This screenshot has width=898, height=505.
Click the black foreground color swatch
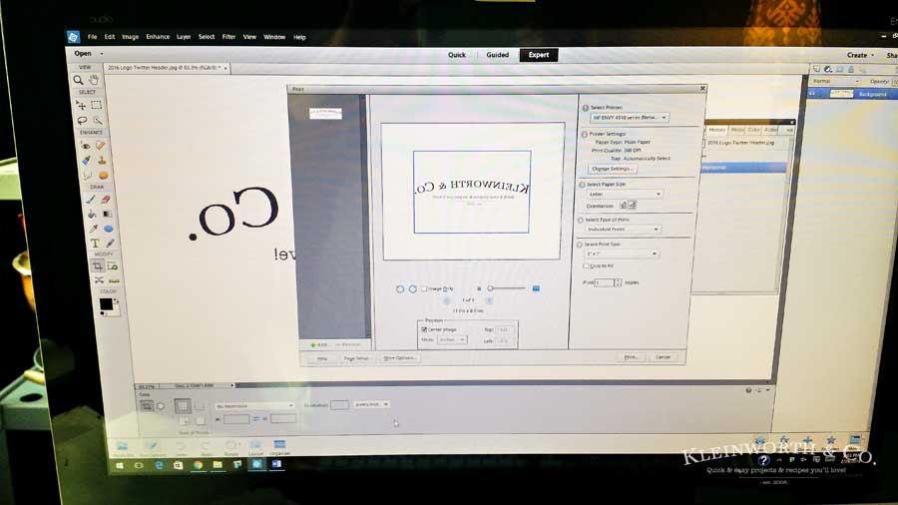[x=106, y=304]
